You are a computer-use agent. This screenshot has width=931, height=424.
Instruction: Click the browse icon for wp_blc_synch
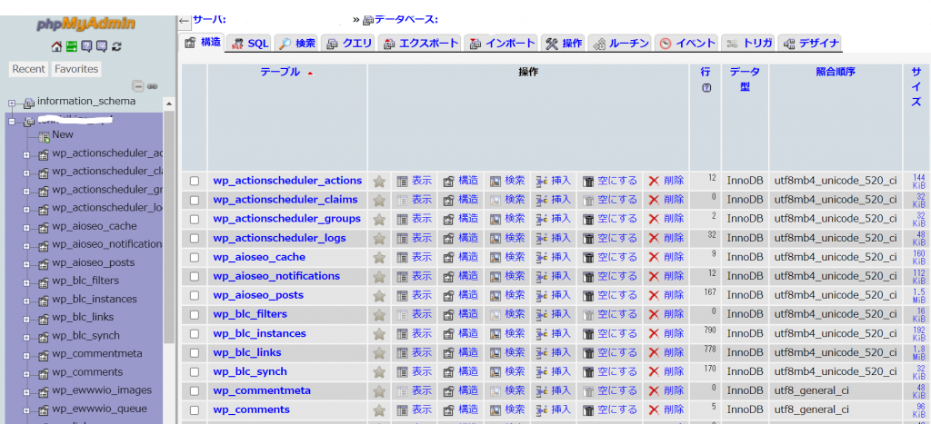403,372
